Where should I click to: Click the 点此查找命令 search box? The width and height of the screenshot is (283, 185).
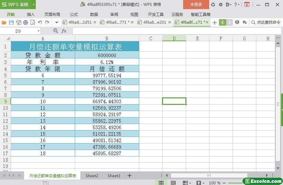(266, 22)
